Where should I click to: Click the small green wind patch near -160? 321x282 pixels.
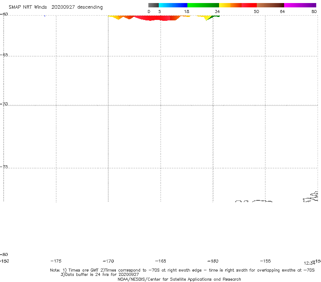point(214,17)
